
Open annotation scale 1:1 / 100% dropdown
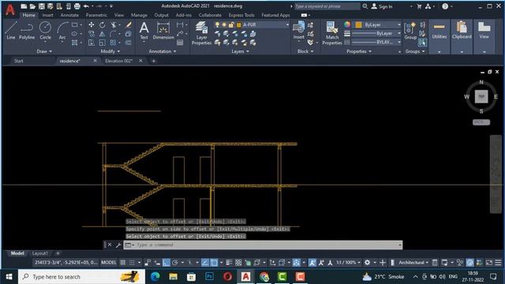click(348, 263)
